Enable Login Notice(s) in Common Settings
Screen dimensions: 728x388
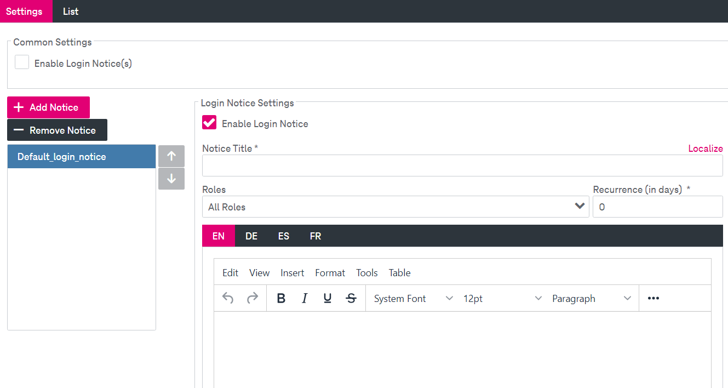22,62
